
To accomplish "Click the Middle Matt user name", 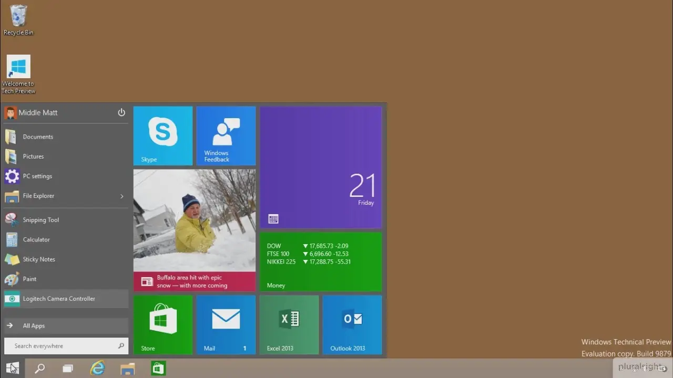I will coord(38,113).
